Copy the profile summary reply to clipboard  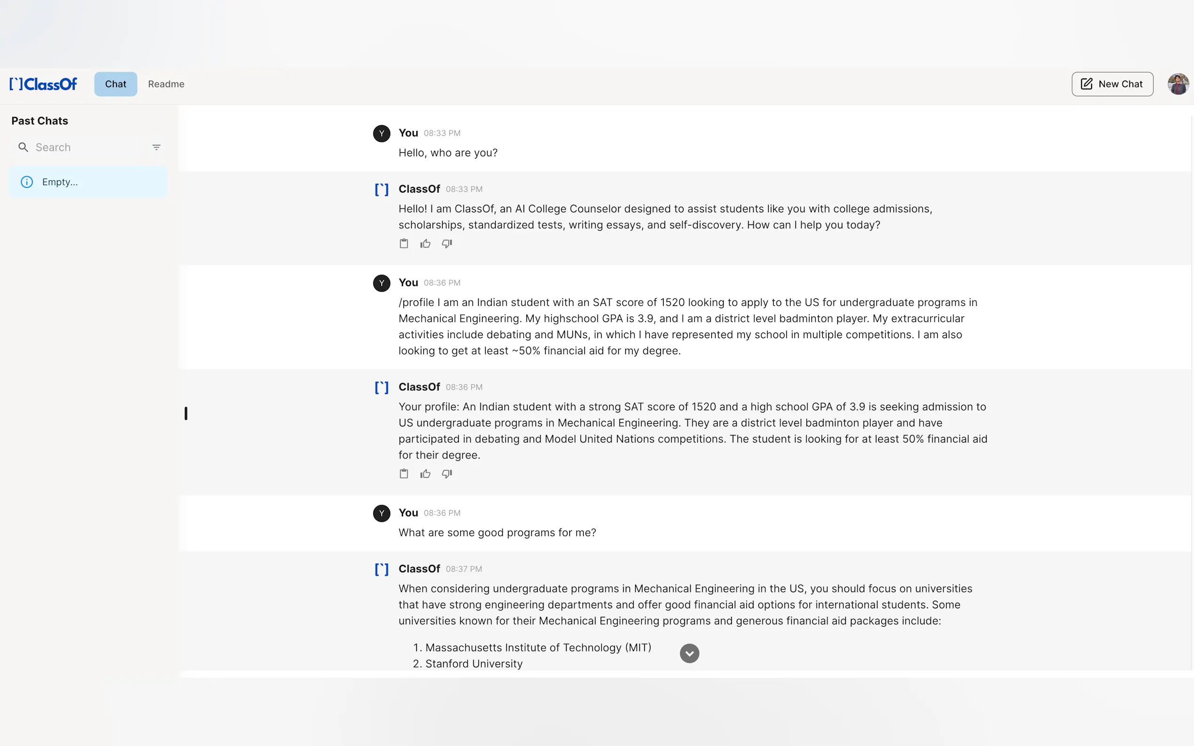tap(404, 474)
